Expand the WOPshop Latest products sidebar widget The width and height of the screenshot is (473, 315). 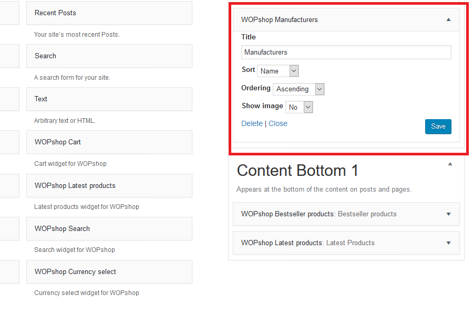pyautogui.click(x=448, y=243)
